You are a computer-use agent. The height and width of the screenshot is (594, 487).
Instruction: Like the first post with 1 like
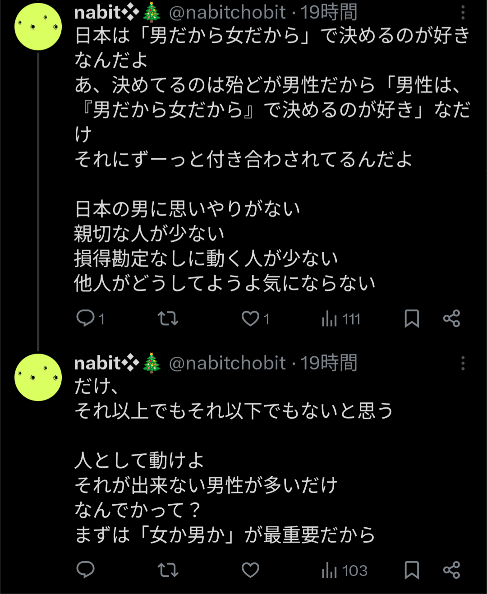coord(250,318)
